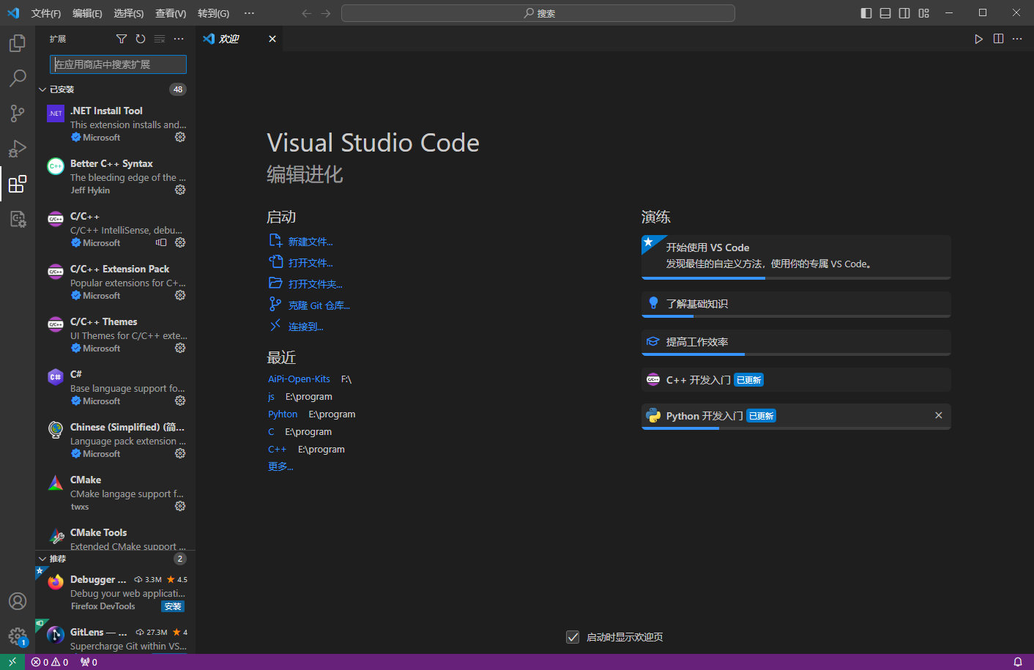
Task: Click the 连接到... link
Action: (x=306, y=327)
